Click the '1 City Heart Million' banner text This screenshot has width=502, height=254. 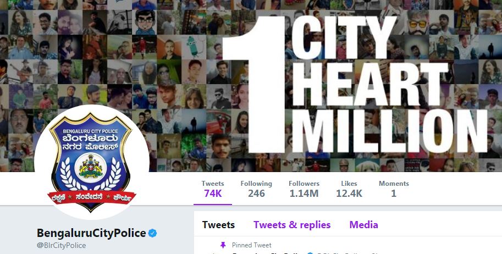pos(355,85)
